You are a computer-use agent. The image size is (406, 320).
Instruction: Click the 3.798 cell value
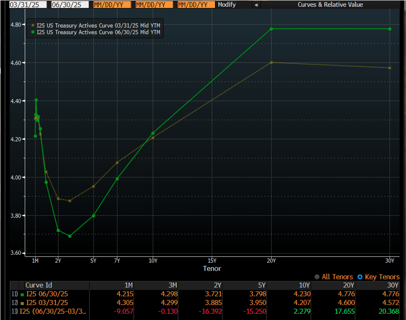pos(258,294)
